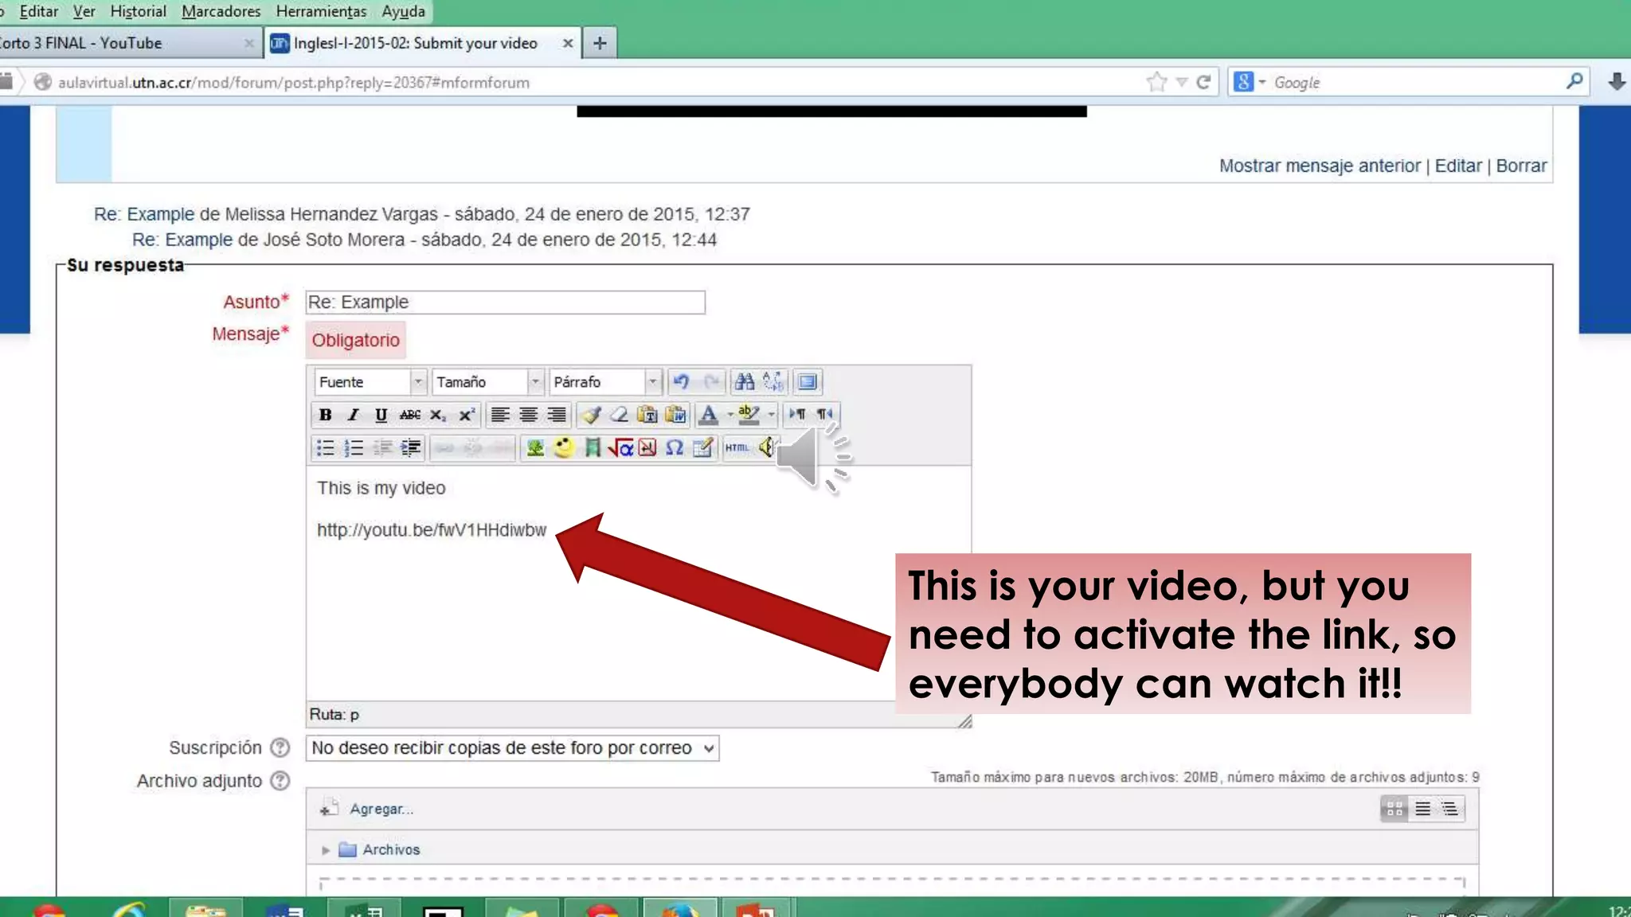
Task: Apply bold formatting in message editor
Action: pyautogui.click(x=325, y=415)
